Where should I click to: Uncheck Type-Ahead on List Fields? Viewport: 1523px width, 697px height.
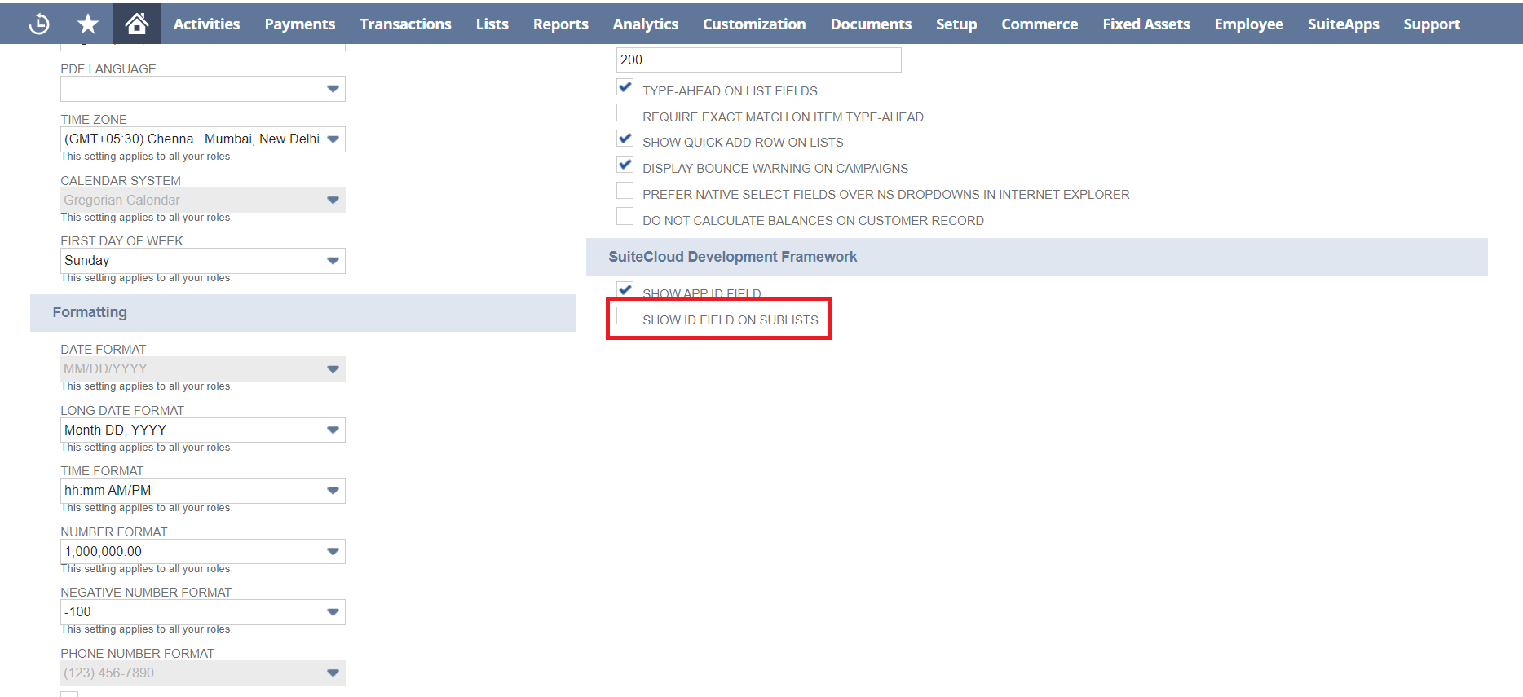[x=625, y=88]
